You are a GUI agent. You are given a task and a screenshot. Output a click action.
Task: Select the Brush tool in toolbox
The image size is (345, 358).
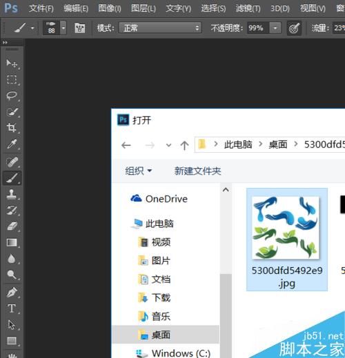(x=12, y=178)
